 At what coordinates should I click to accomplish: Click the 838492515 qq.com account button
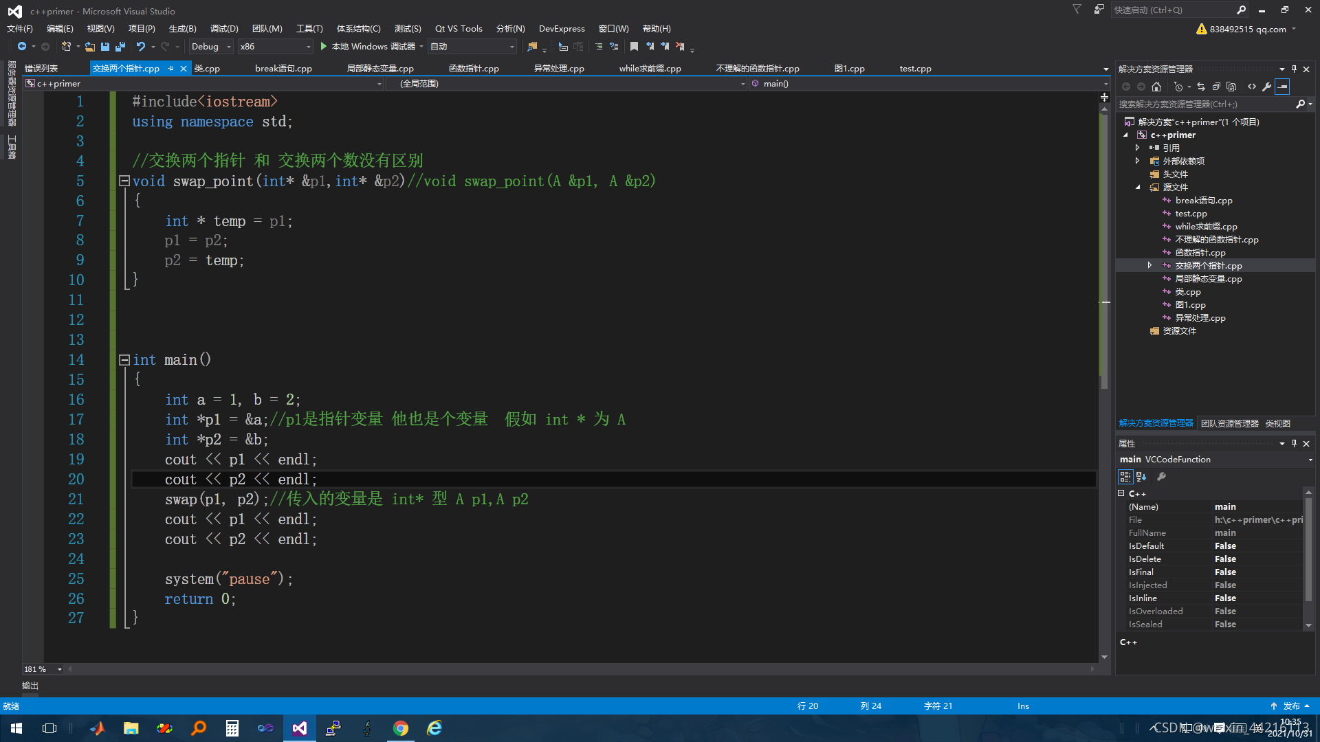pos(1247,29)
